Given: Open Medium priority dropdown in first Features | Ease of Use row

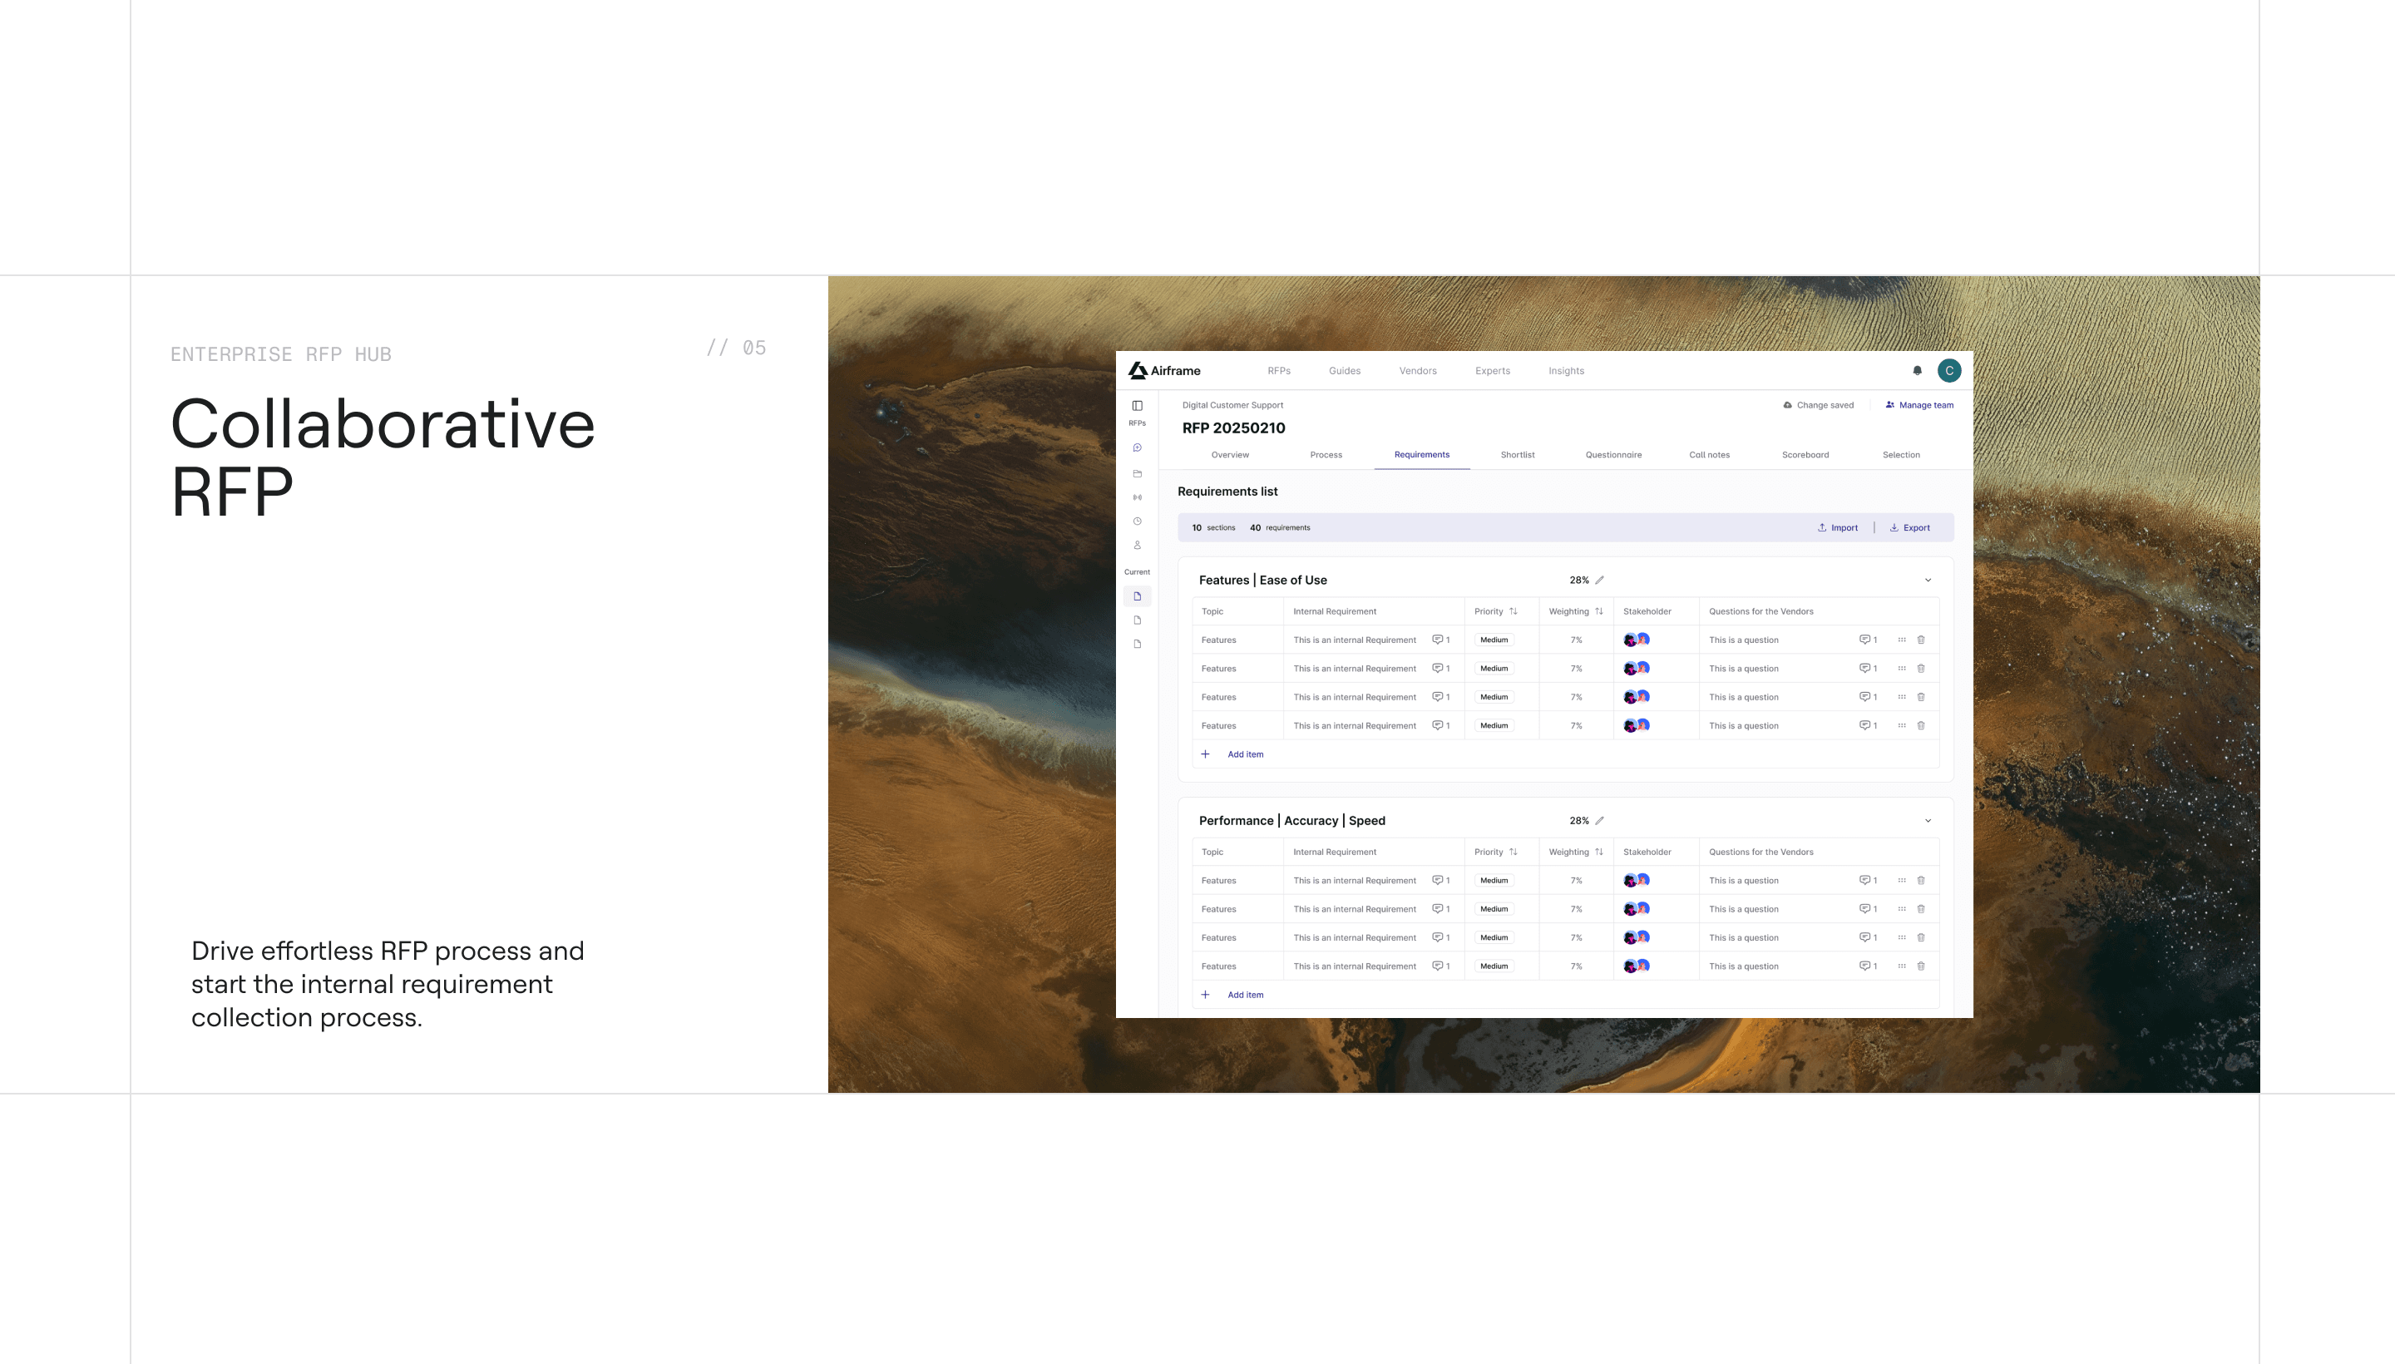Looking at the screenshot, I should click(x=1494, y=640).
